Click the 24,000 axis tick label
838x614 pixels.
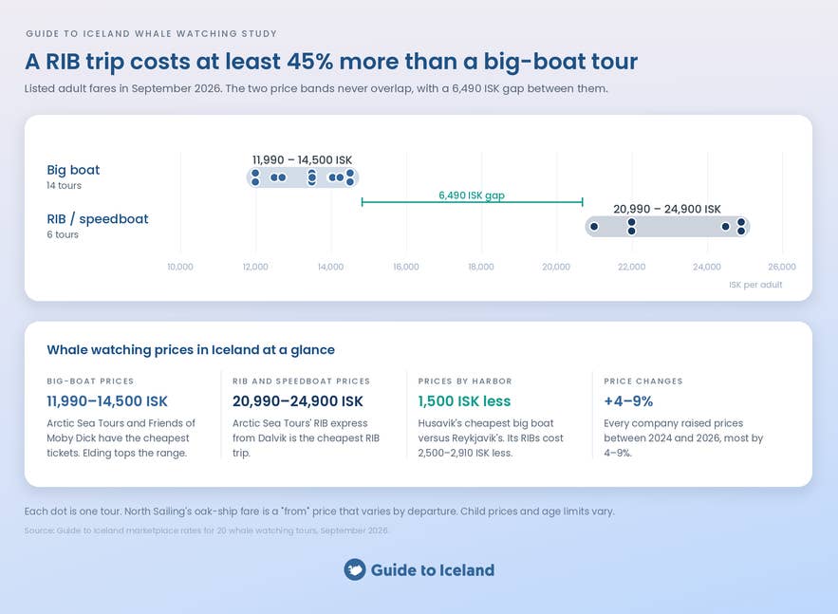[x=707, y=267]
